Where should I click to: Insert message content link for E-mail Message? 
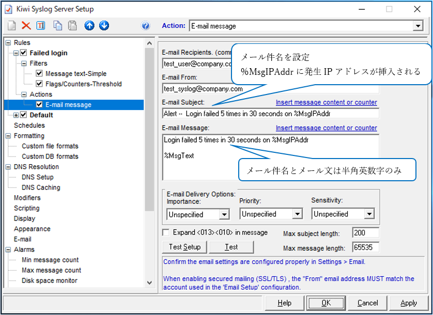coord(327,128)
